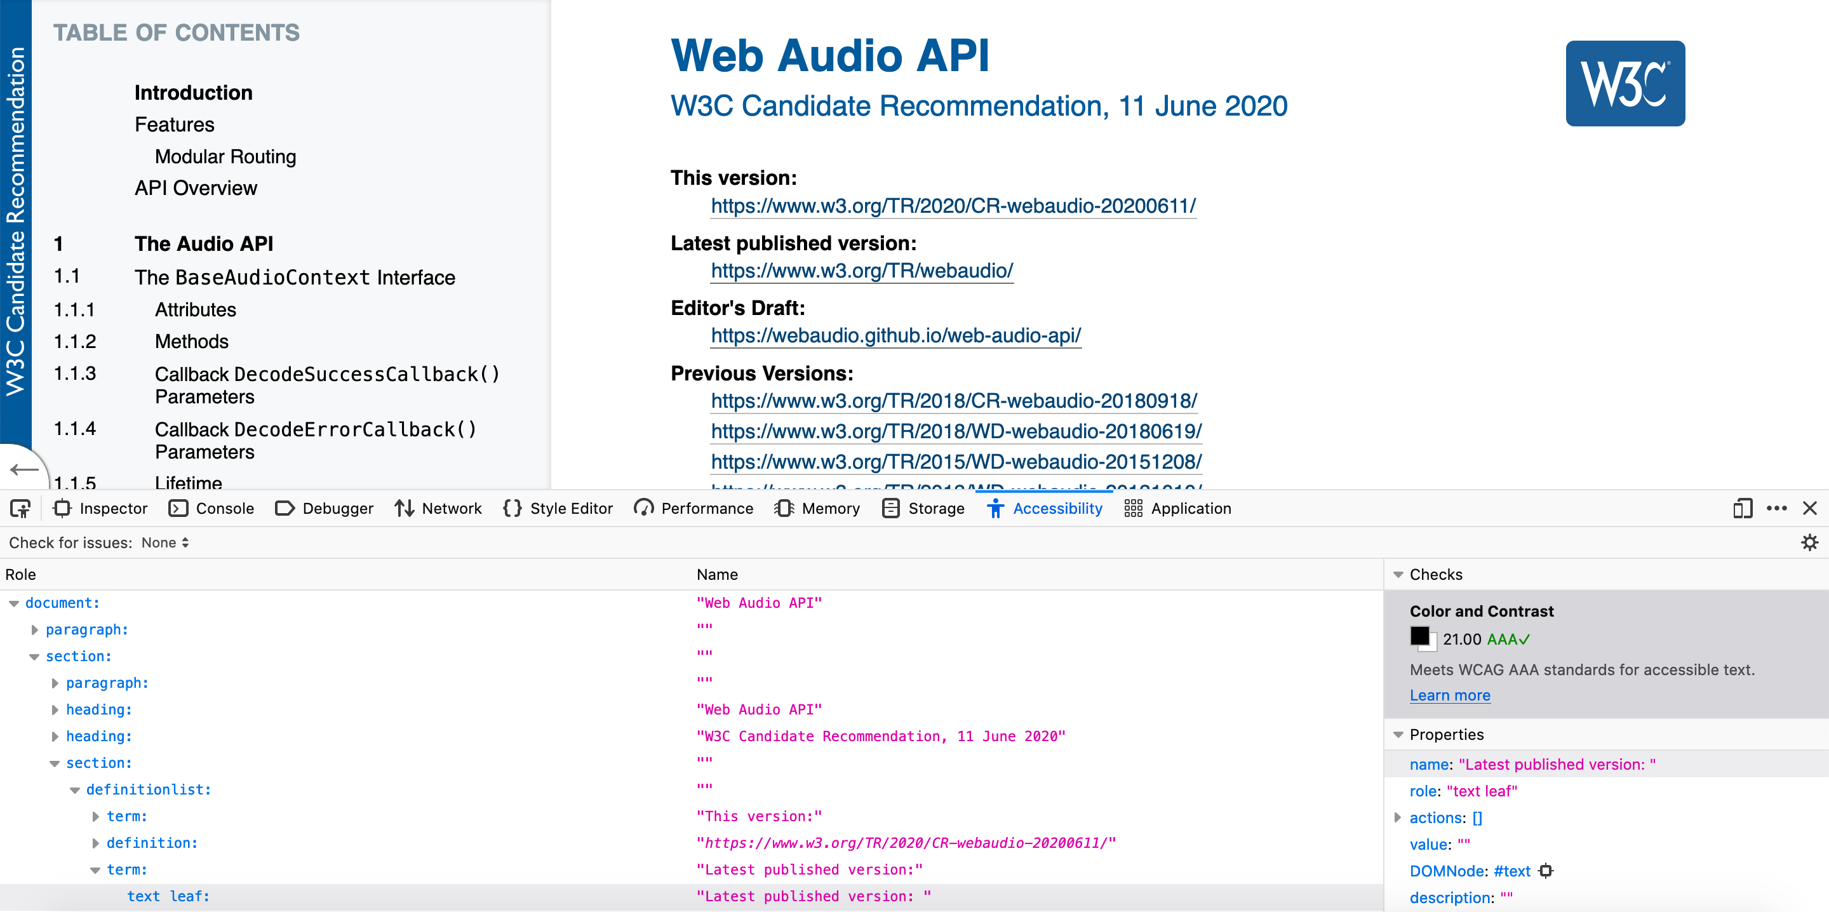This screenshot has width=1829, height=912.
Task: Open accessibility settings gear icon
Action: pyautogui.click(x=1809, y=542)
